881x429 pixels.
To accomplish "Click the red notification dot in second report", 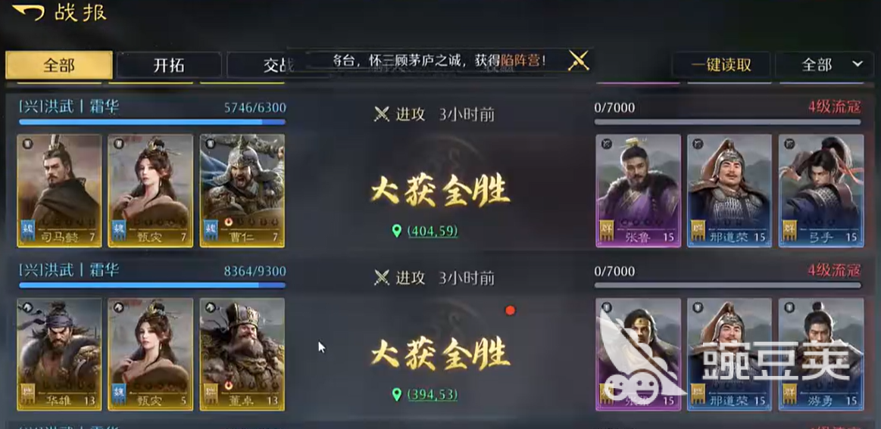I will pos(510,310).
